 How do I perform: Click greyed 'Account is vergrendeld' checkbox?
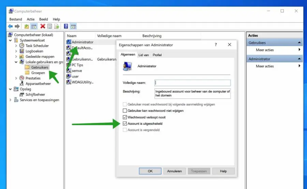[125, 130]
